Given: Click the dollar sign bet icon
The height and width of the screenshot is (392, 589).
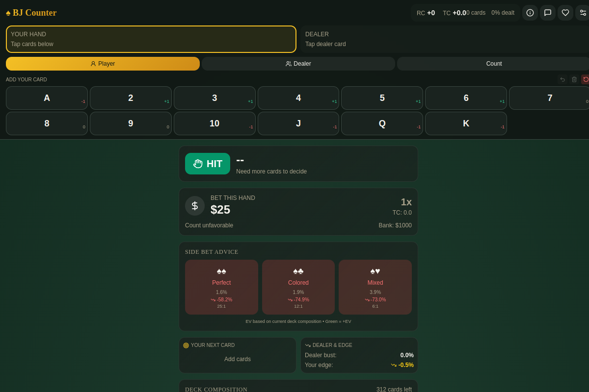Looking at the screenshot, I should click(195, 206).
